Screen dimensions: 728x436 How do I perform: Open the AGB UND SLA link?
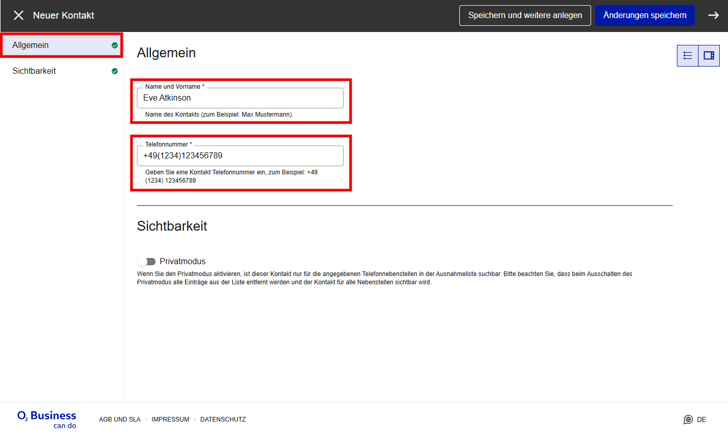click(120, 419)
